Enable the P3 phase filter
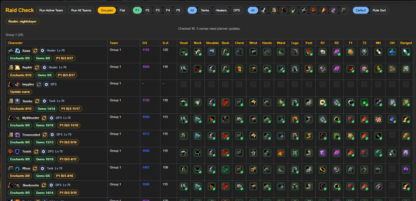 (158, 10)
